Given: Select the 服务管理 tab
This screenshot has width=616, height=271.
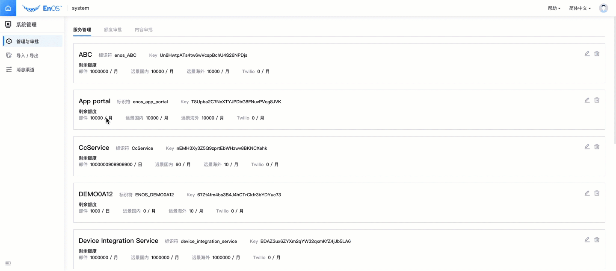Looking at the screenshot, I should click(x=82, y=30).
